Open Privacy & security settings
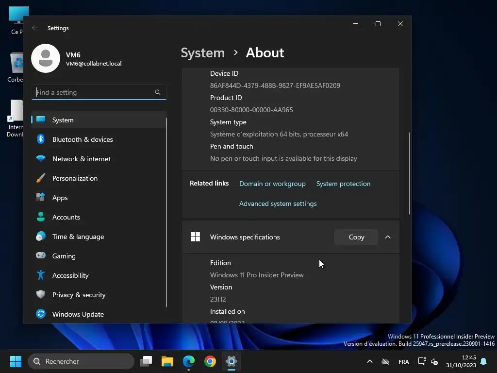Viewport: 497px width, 373px height. point(99,295)
